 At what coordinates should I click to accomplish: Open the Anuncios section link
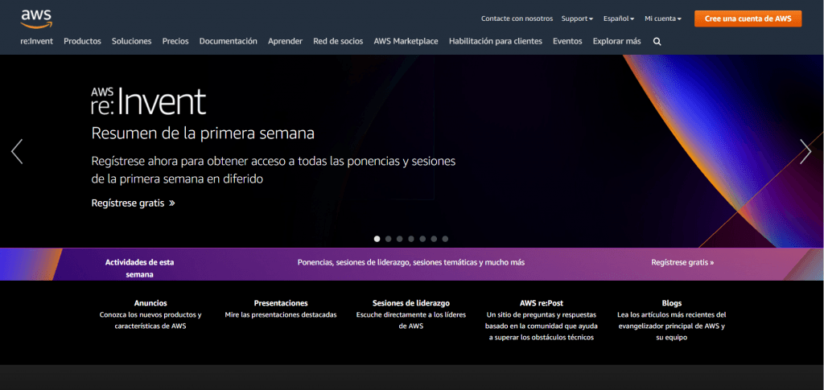(150, 303)
